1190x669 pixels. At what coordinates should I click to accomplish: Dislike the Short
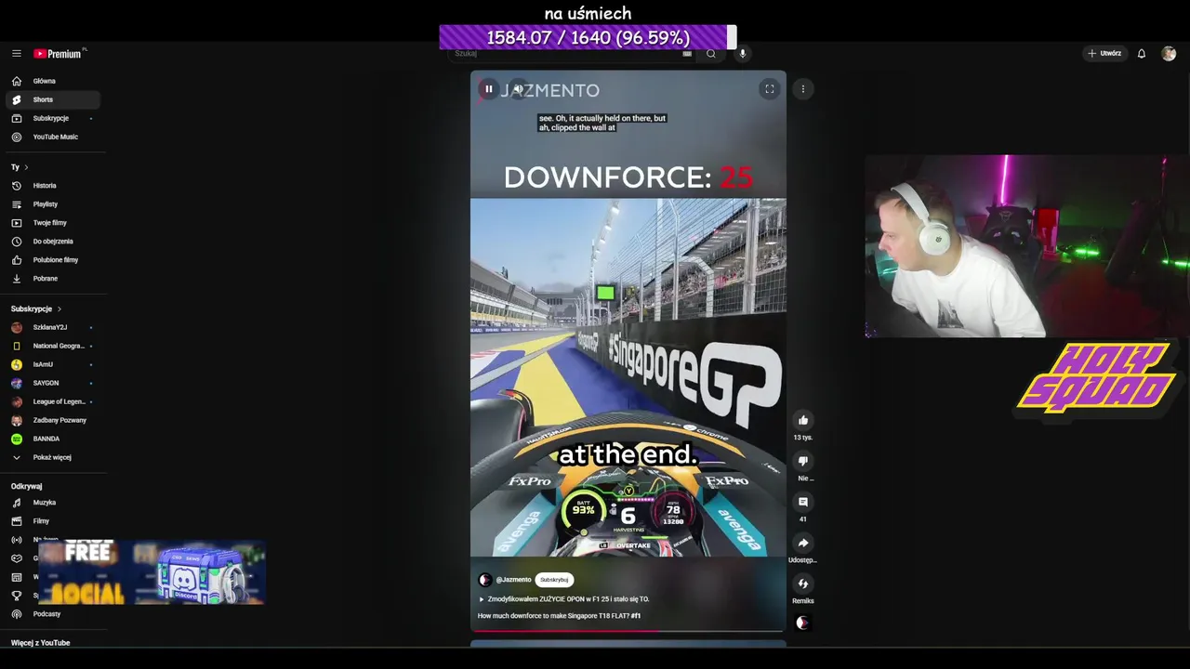coord(803,461)
